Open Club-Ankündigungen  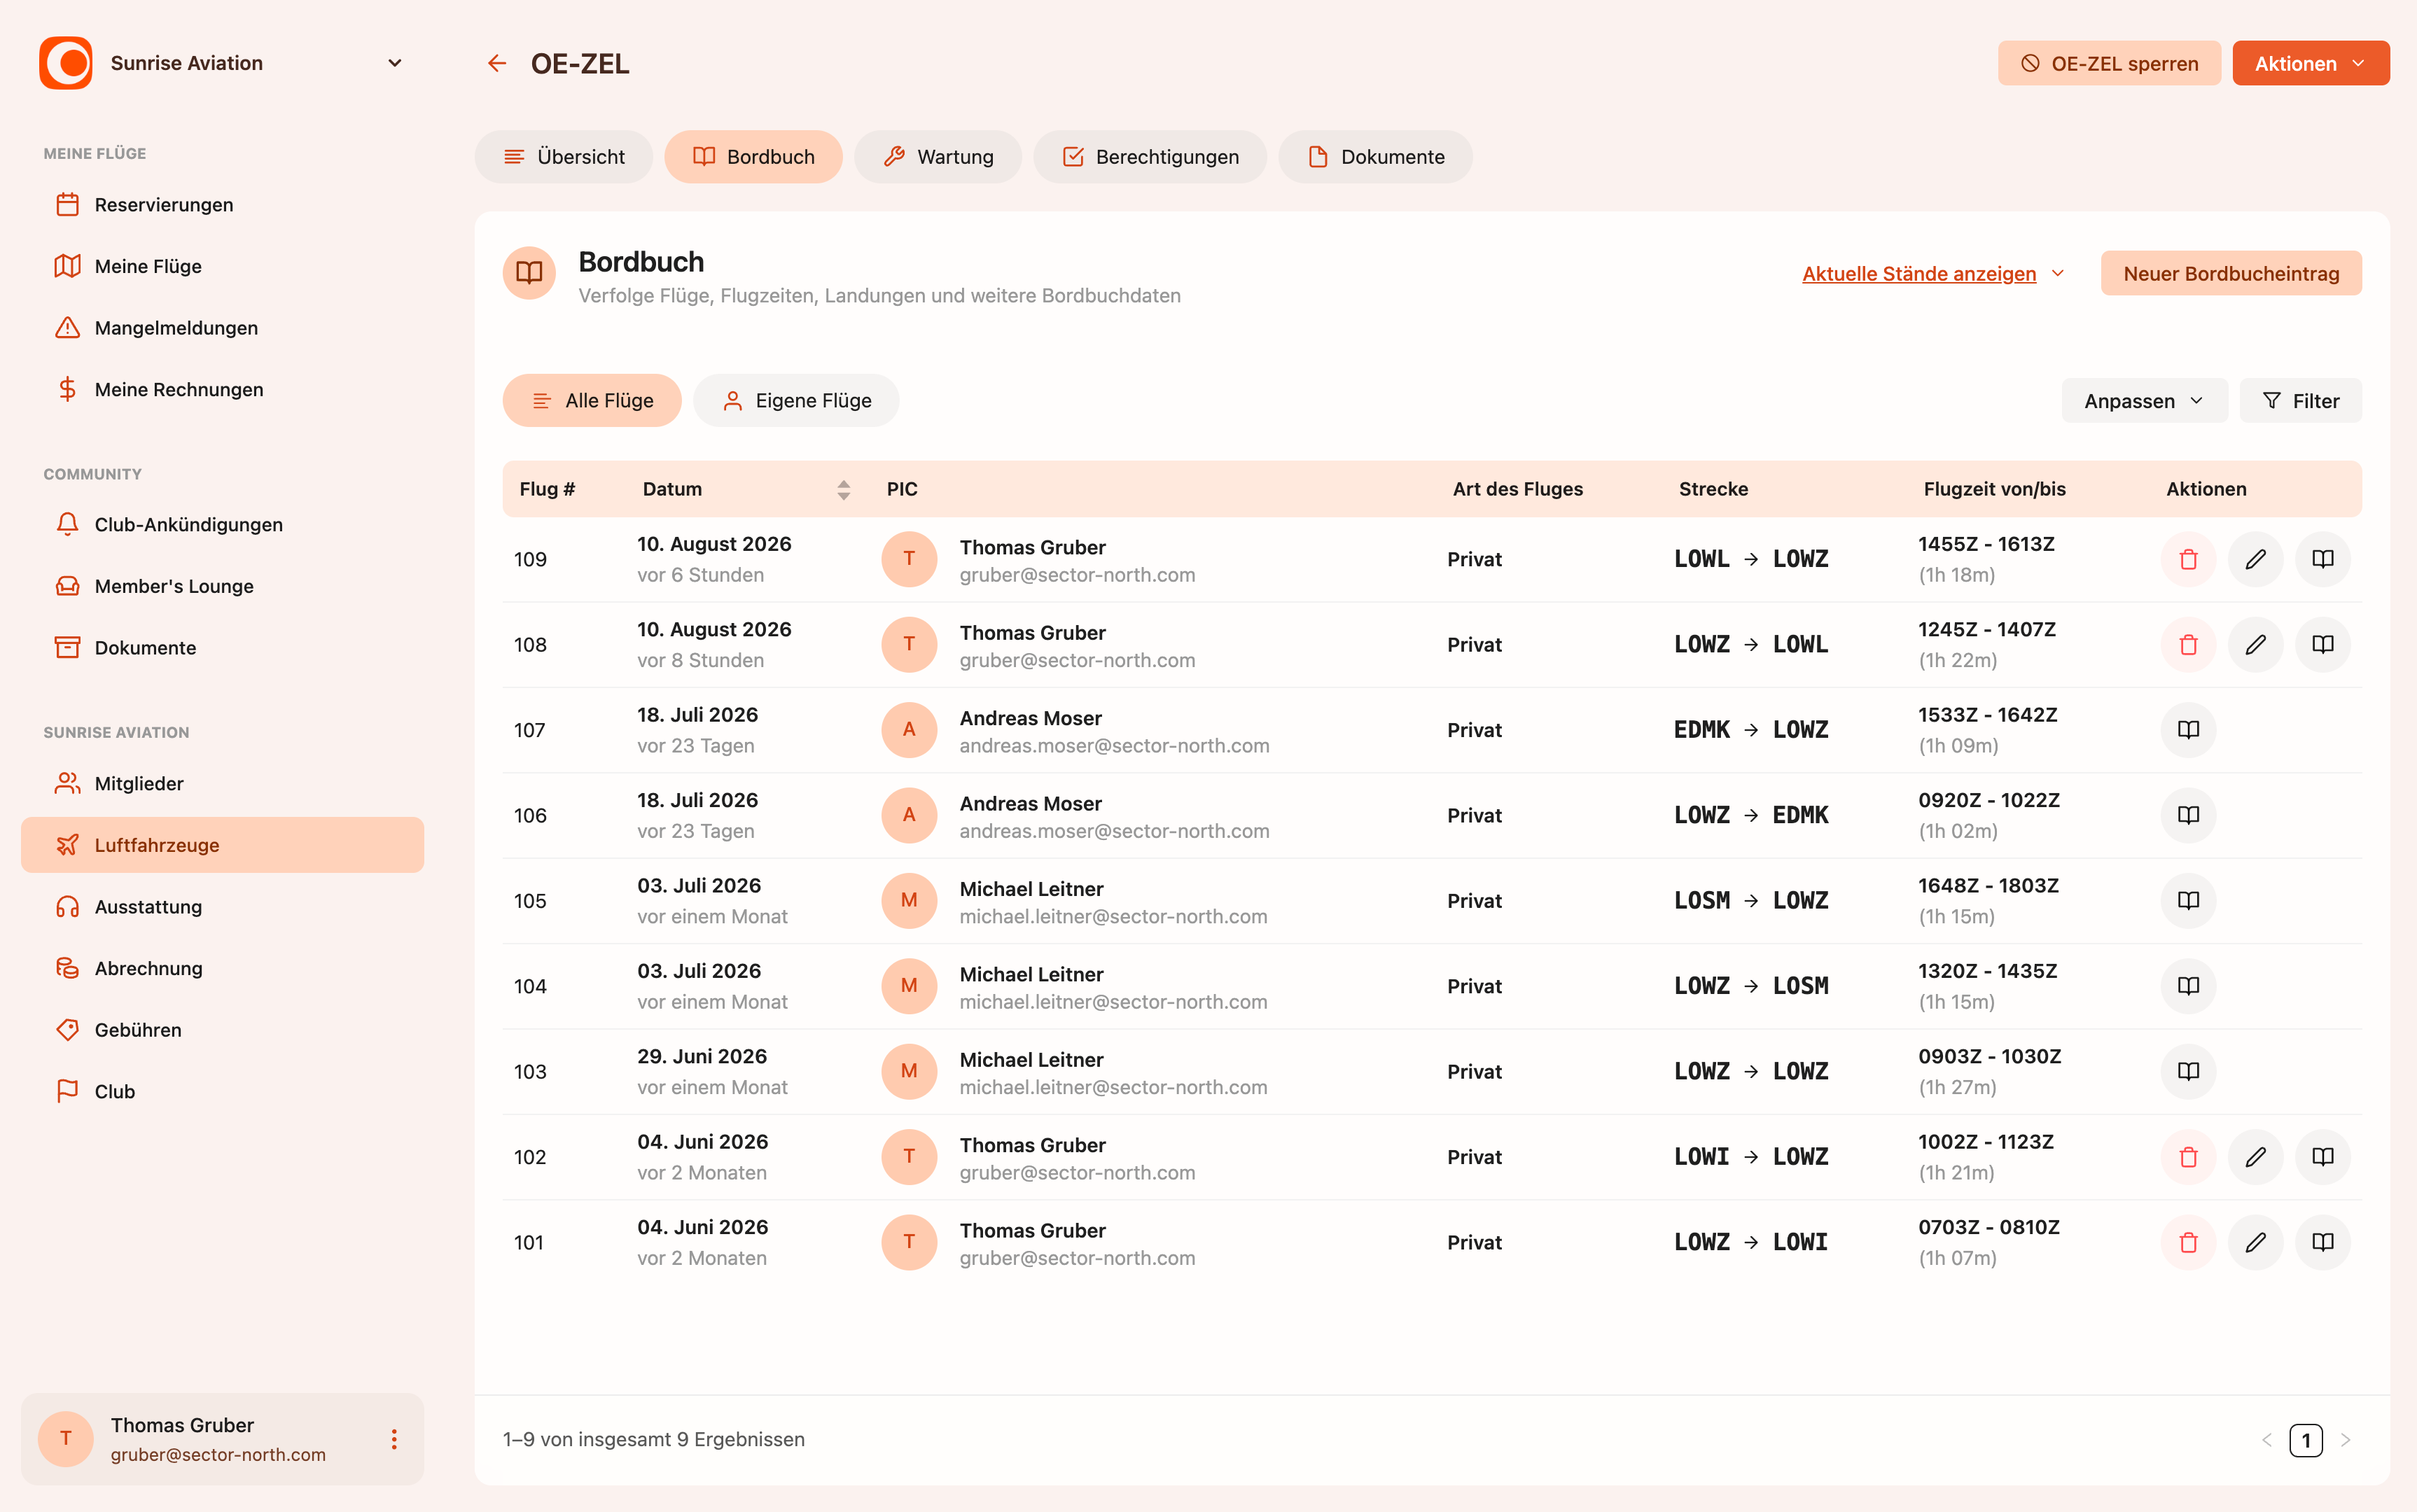[x=222, y=525]
